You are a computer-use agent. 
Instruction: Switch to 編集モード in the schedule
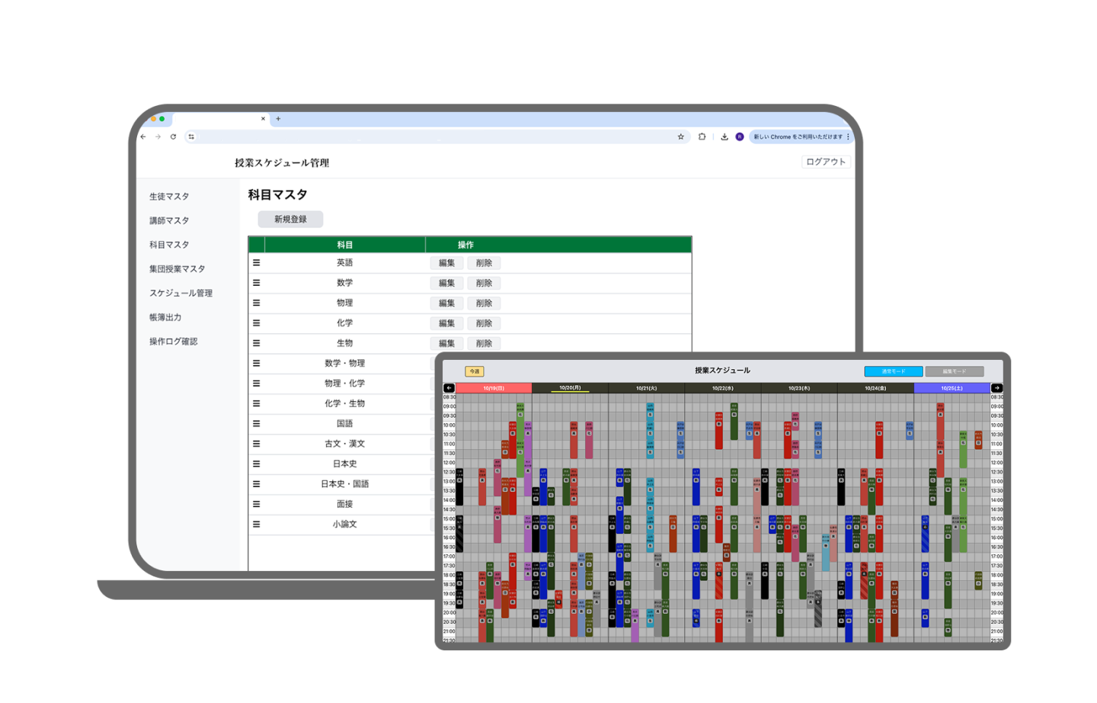(x=954, y=371)
